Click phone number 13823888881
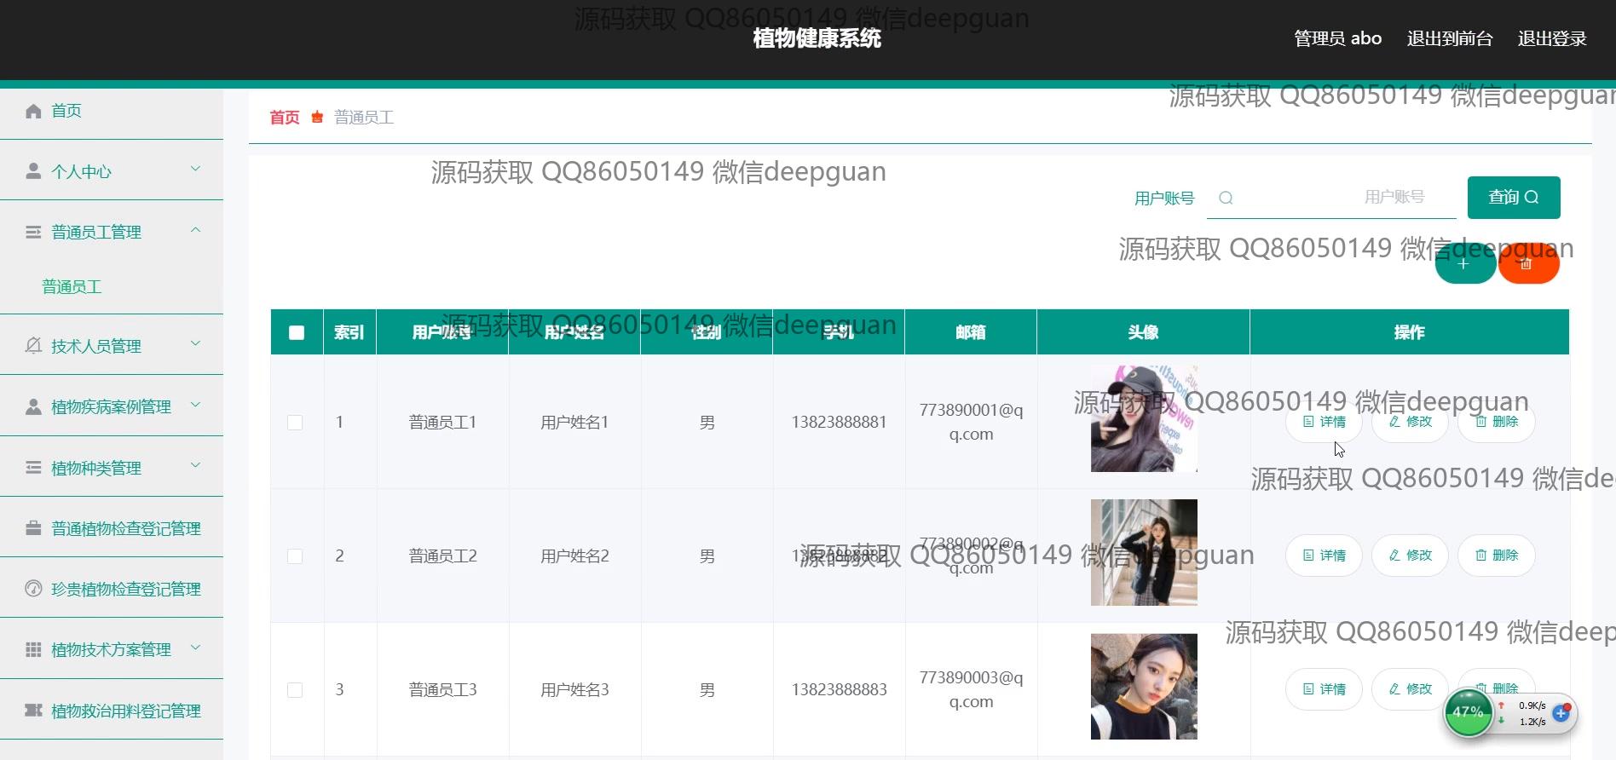 (839, 423)
